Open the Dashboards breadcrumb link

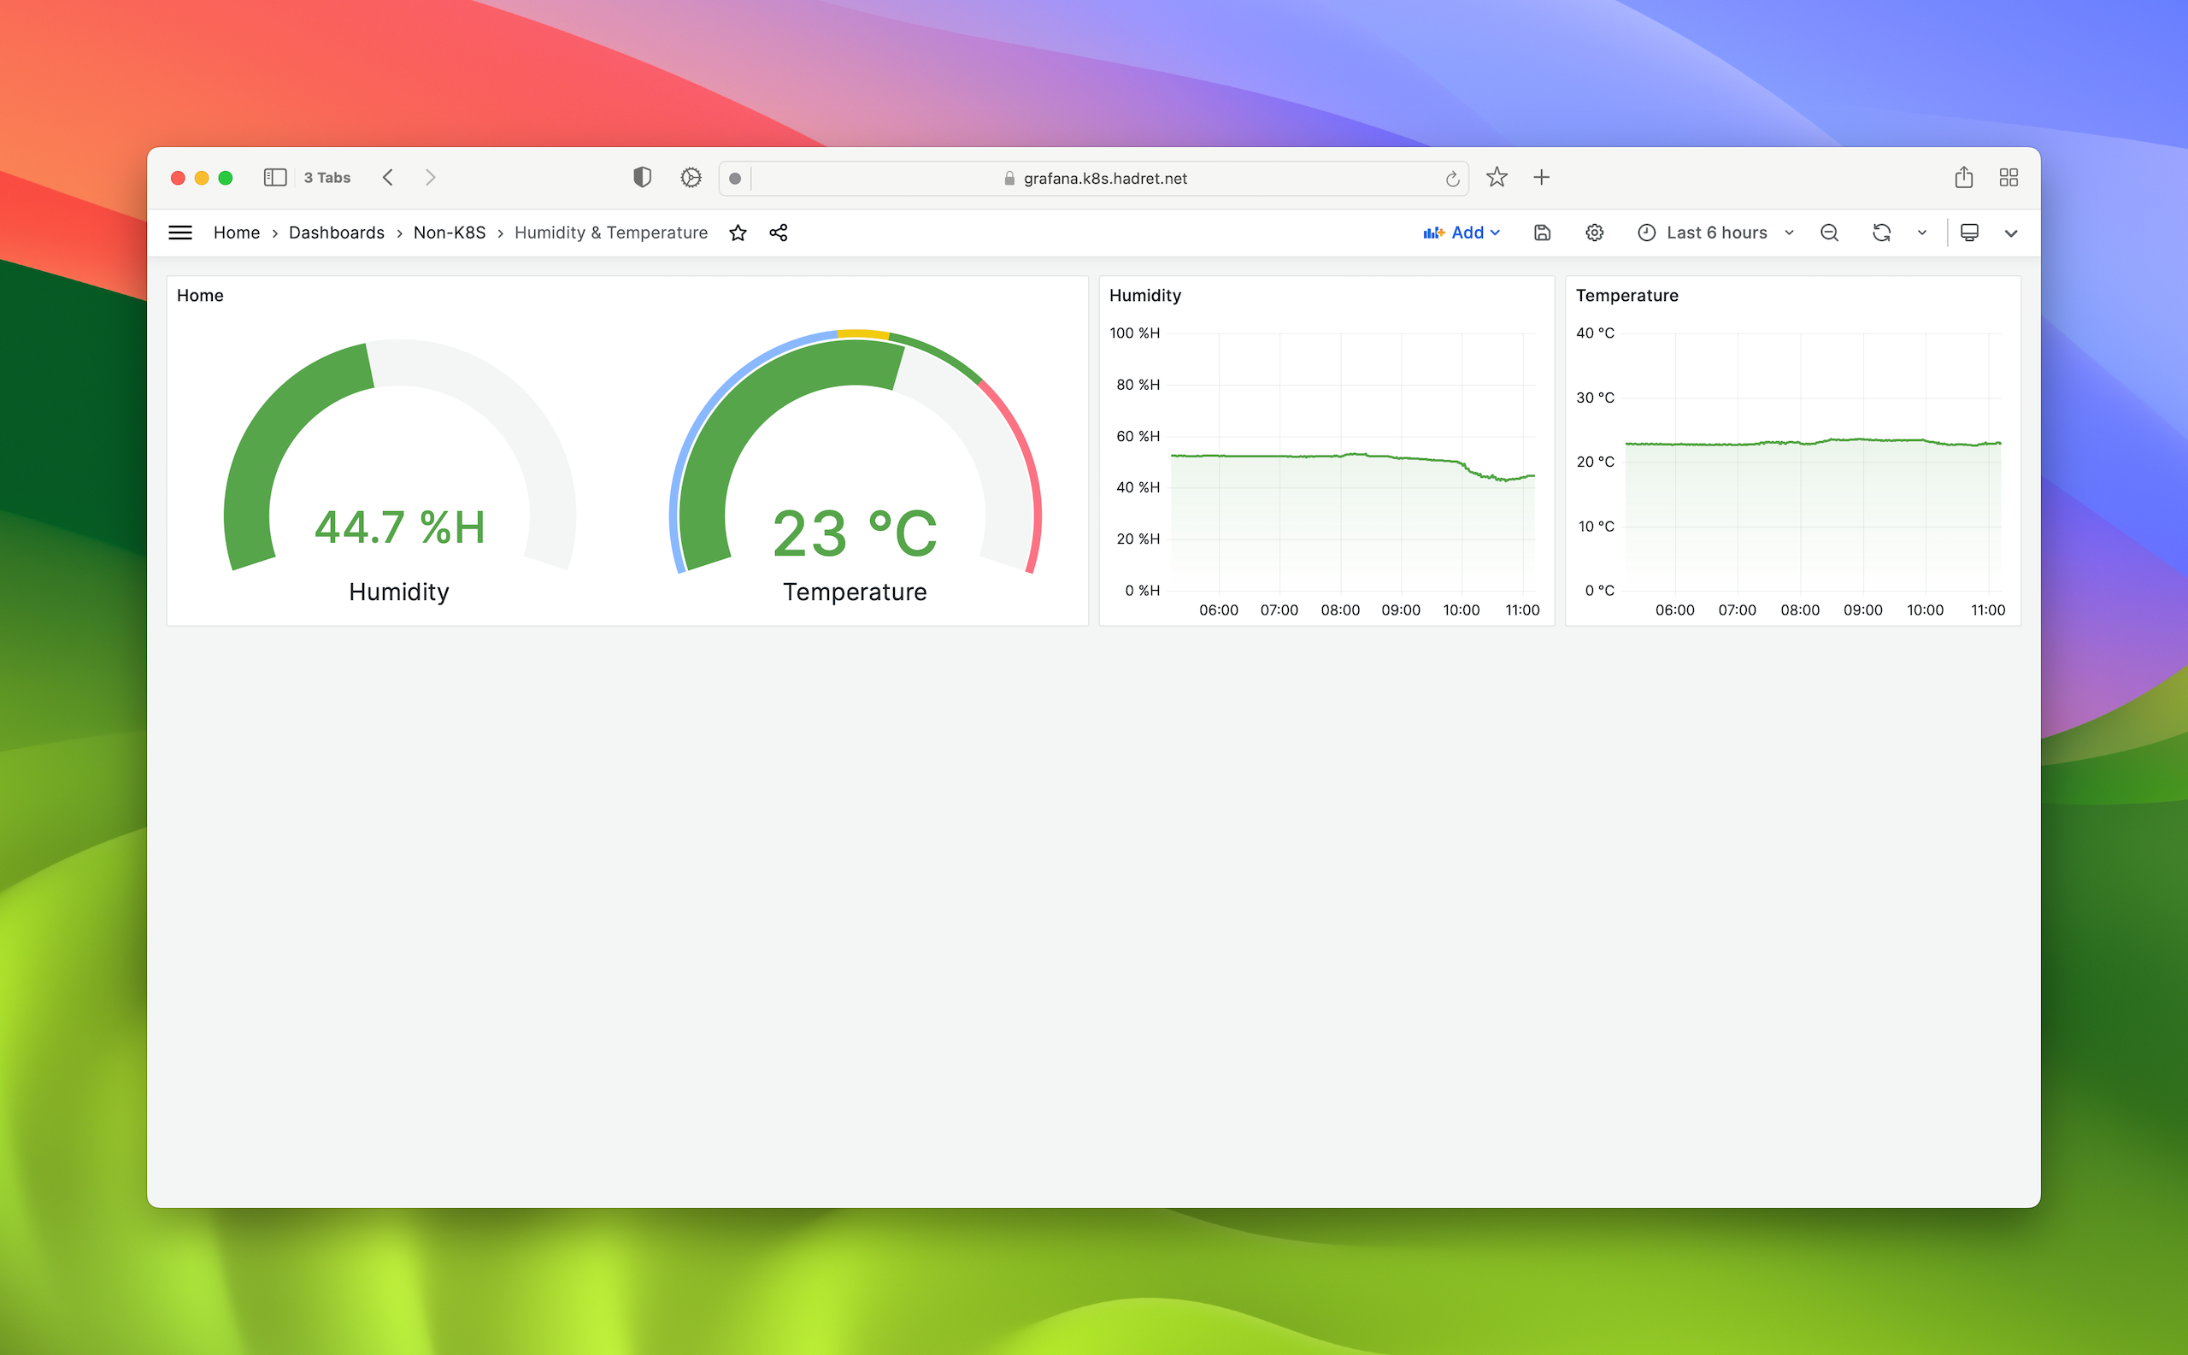coord(336,233)
